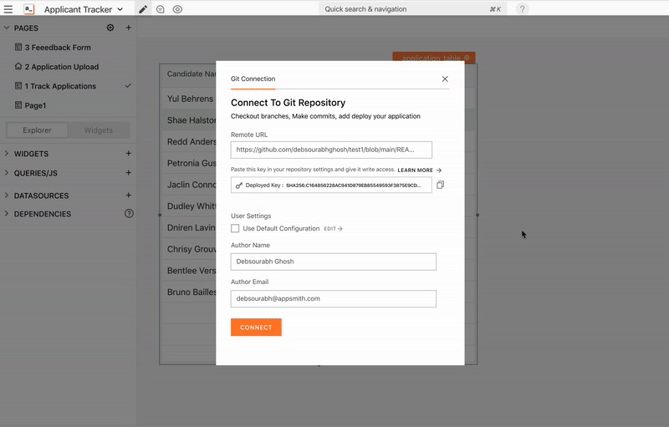Viewport: 669px width, 427px height.
Task: Open pages settings gear icon
Action: pyautogui.click(x=110, y=28)
